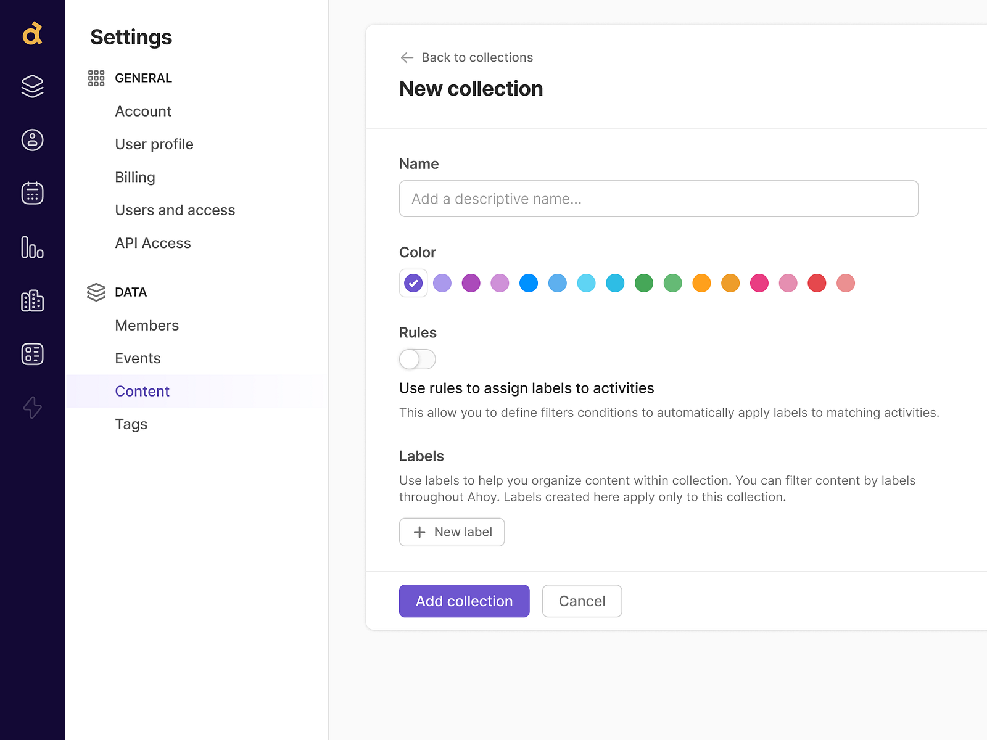
Task: Pick the green color swatch
Action: tap(644, 283)
